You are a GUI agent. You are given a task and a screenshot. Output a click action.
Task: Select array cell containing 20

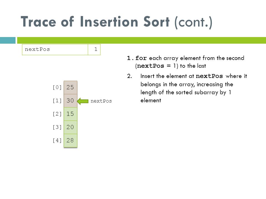tap(70, 127)
